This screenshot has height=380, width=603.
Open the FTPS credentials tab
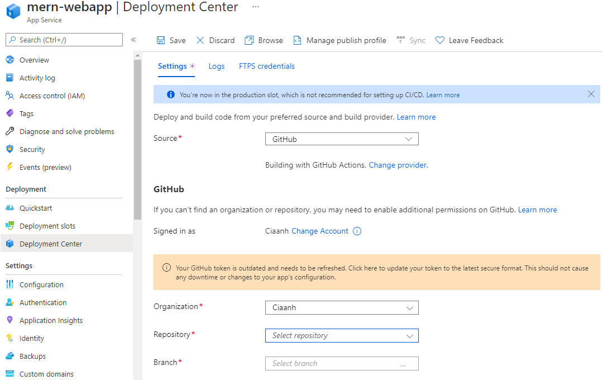[x=266, y=66]
